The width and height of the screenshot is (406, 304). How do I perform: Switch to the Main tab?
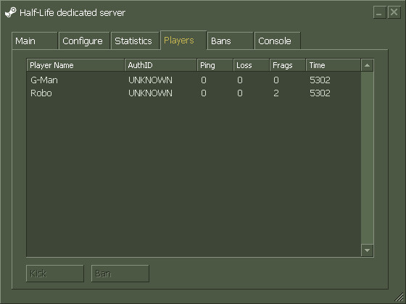tap(35, 41)
